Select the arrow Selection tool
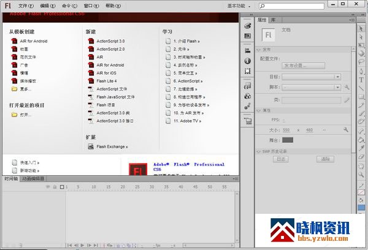368x250 pixels. pos(361,29)
